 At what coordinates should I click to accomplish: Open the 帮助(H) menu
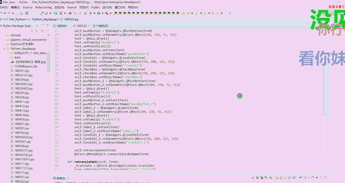[133, 7]
